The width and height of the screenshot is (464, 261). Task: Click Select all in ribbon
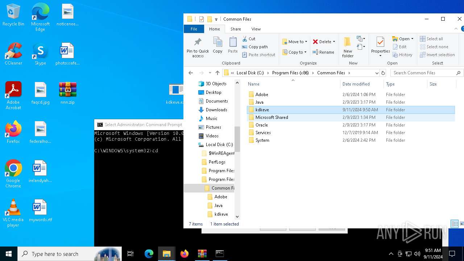[431, 39]
